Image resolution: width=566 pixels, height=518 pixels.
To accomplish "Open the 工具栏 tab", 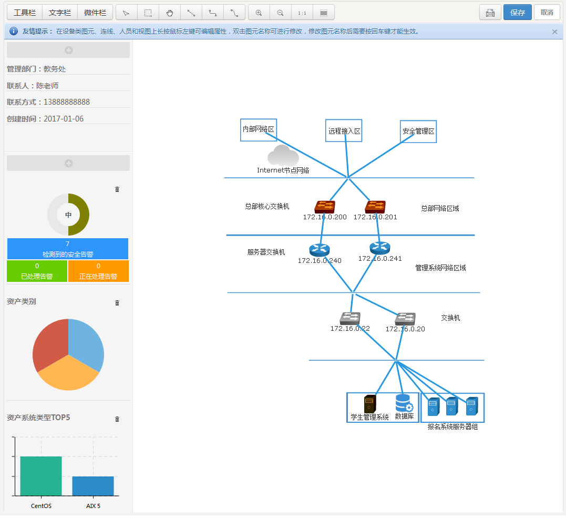I will point(25,13).
